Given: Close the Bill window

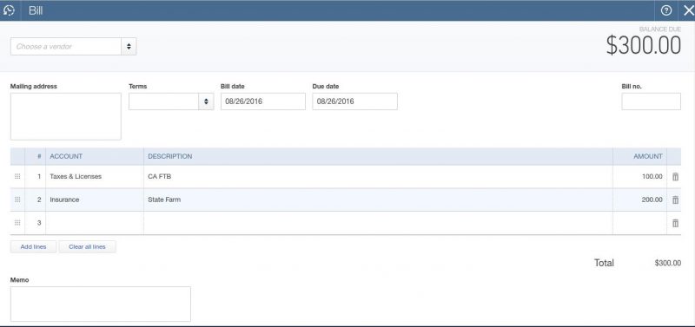Looking at the screenshot, I should [688, 10].
